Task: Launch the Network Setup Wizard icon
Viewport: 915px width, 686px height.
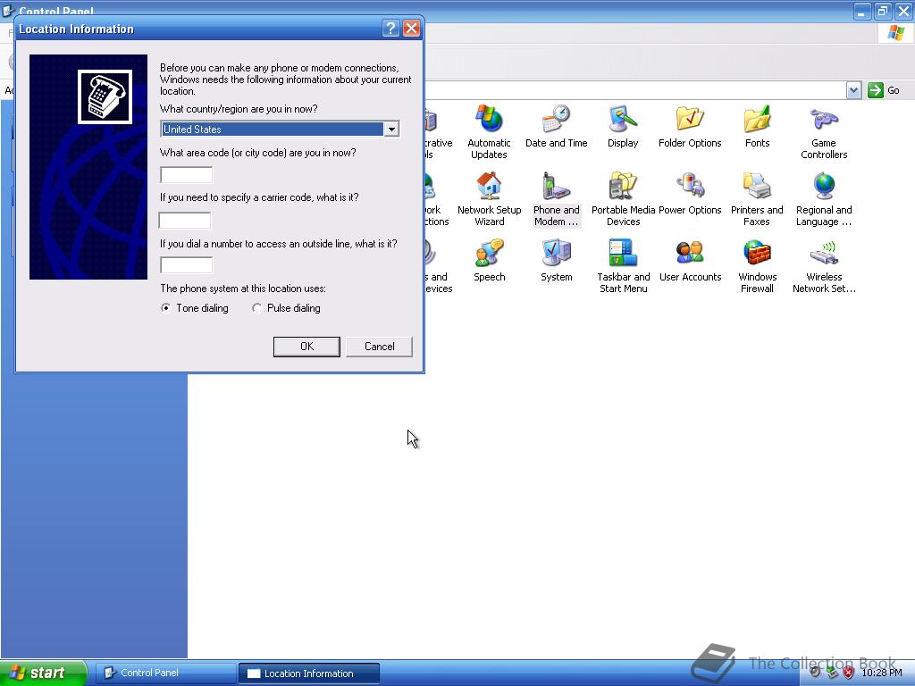Action: coord(489,186)
